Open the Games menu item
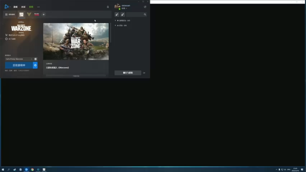306x172 pixels. pyautogui.click(x=15, y=7)
